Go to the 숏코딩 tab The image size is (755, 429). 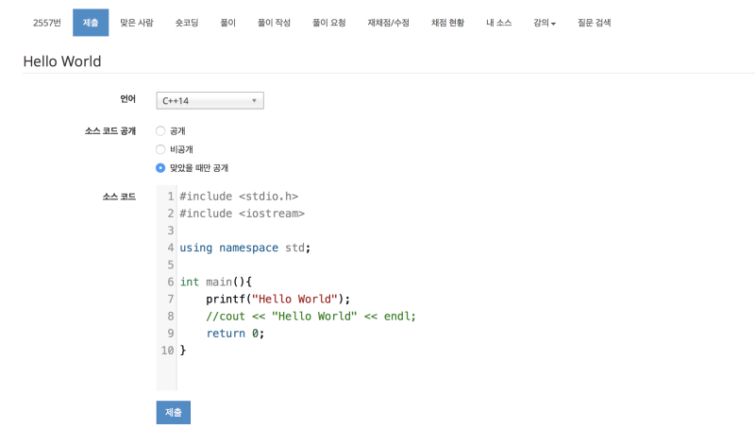coord(187,23)
